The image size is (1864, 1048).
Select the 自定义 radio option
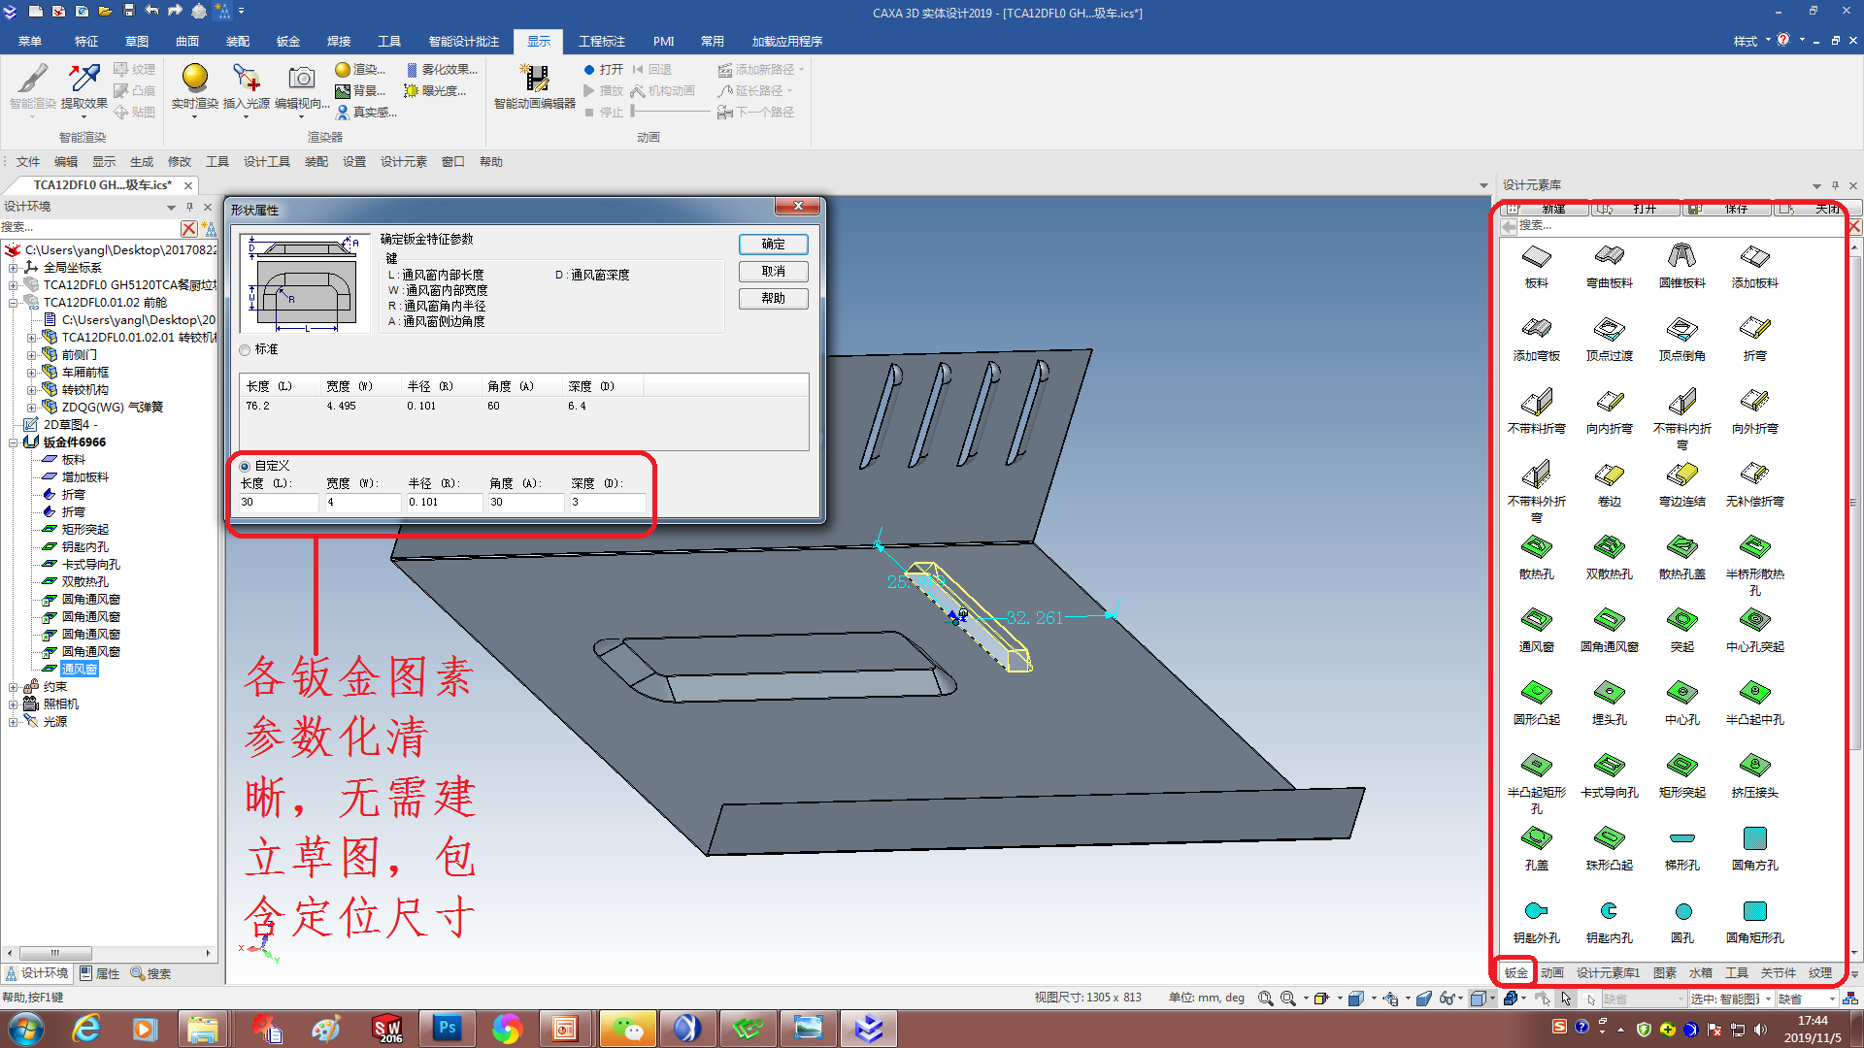click(245, 467)
